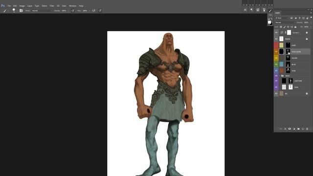Click the lock position icon

(x=288, y=27)
